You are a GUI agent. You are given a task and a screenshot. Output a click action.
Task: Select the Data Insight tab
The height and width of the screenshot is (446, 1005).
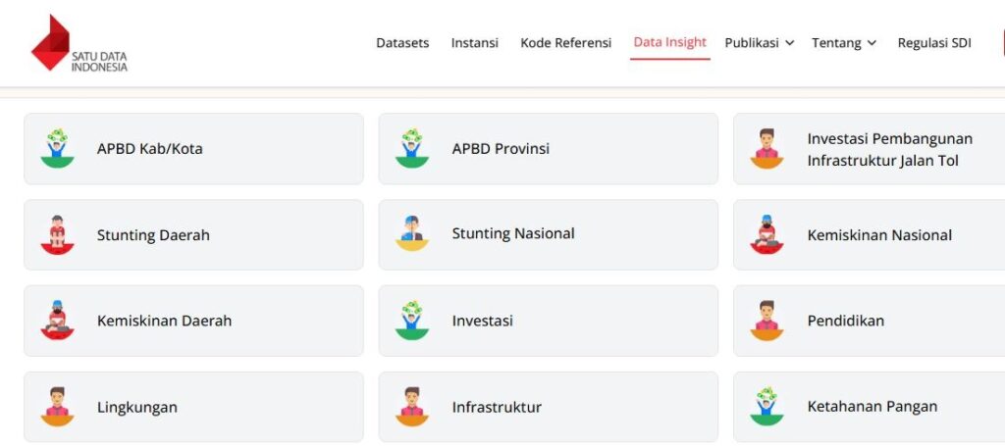669,43
